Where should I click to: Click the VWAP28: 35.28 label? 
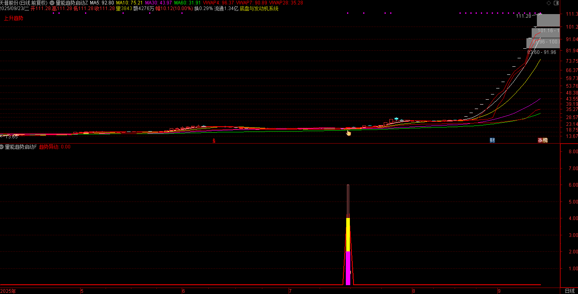click(x=286, y=3)
